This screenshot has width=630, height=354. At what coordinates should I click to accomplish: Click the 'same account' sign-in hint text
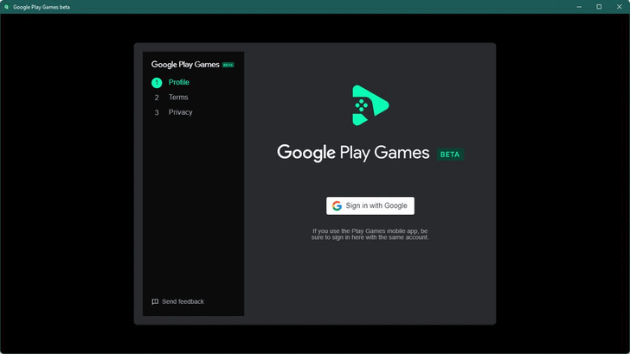click(370, 234)
